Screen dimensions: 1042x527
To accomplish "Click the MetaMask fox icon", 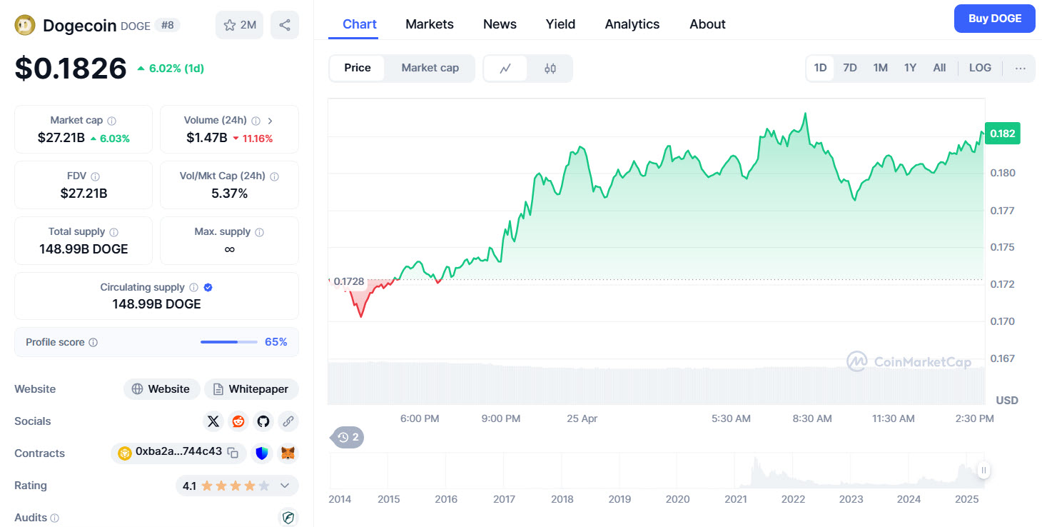I will 288,453.
